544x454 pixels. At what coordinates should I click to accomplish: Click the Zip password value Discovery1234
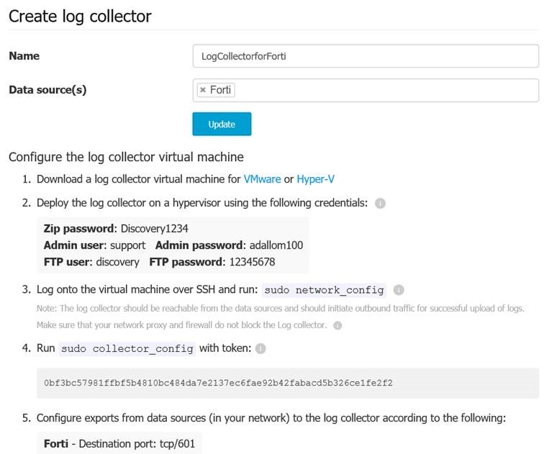click(155, 229)
